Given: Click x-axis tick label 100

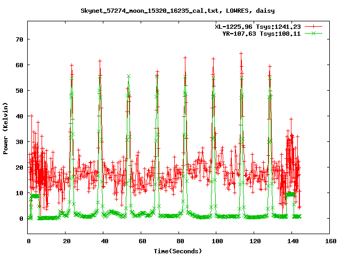Looking at the screenshot, I should pyautogui.click(x=217, y=241).
